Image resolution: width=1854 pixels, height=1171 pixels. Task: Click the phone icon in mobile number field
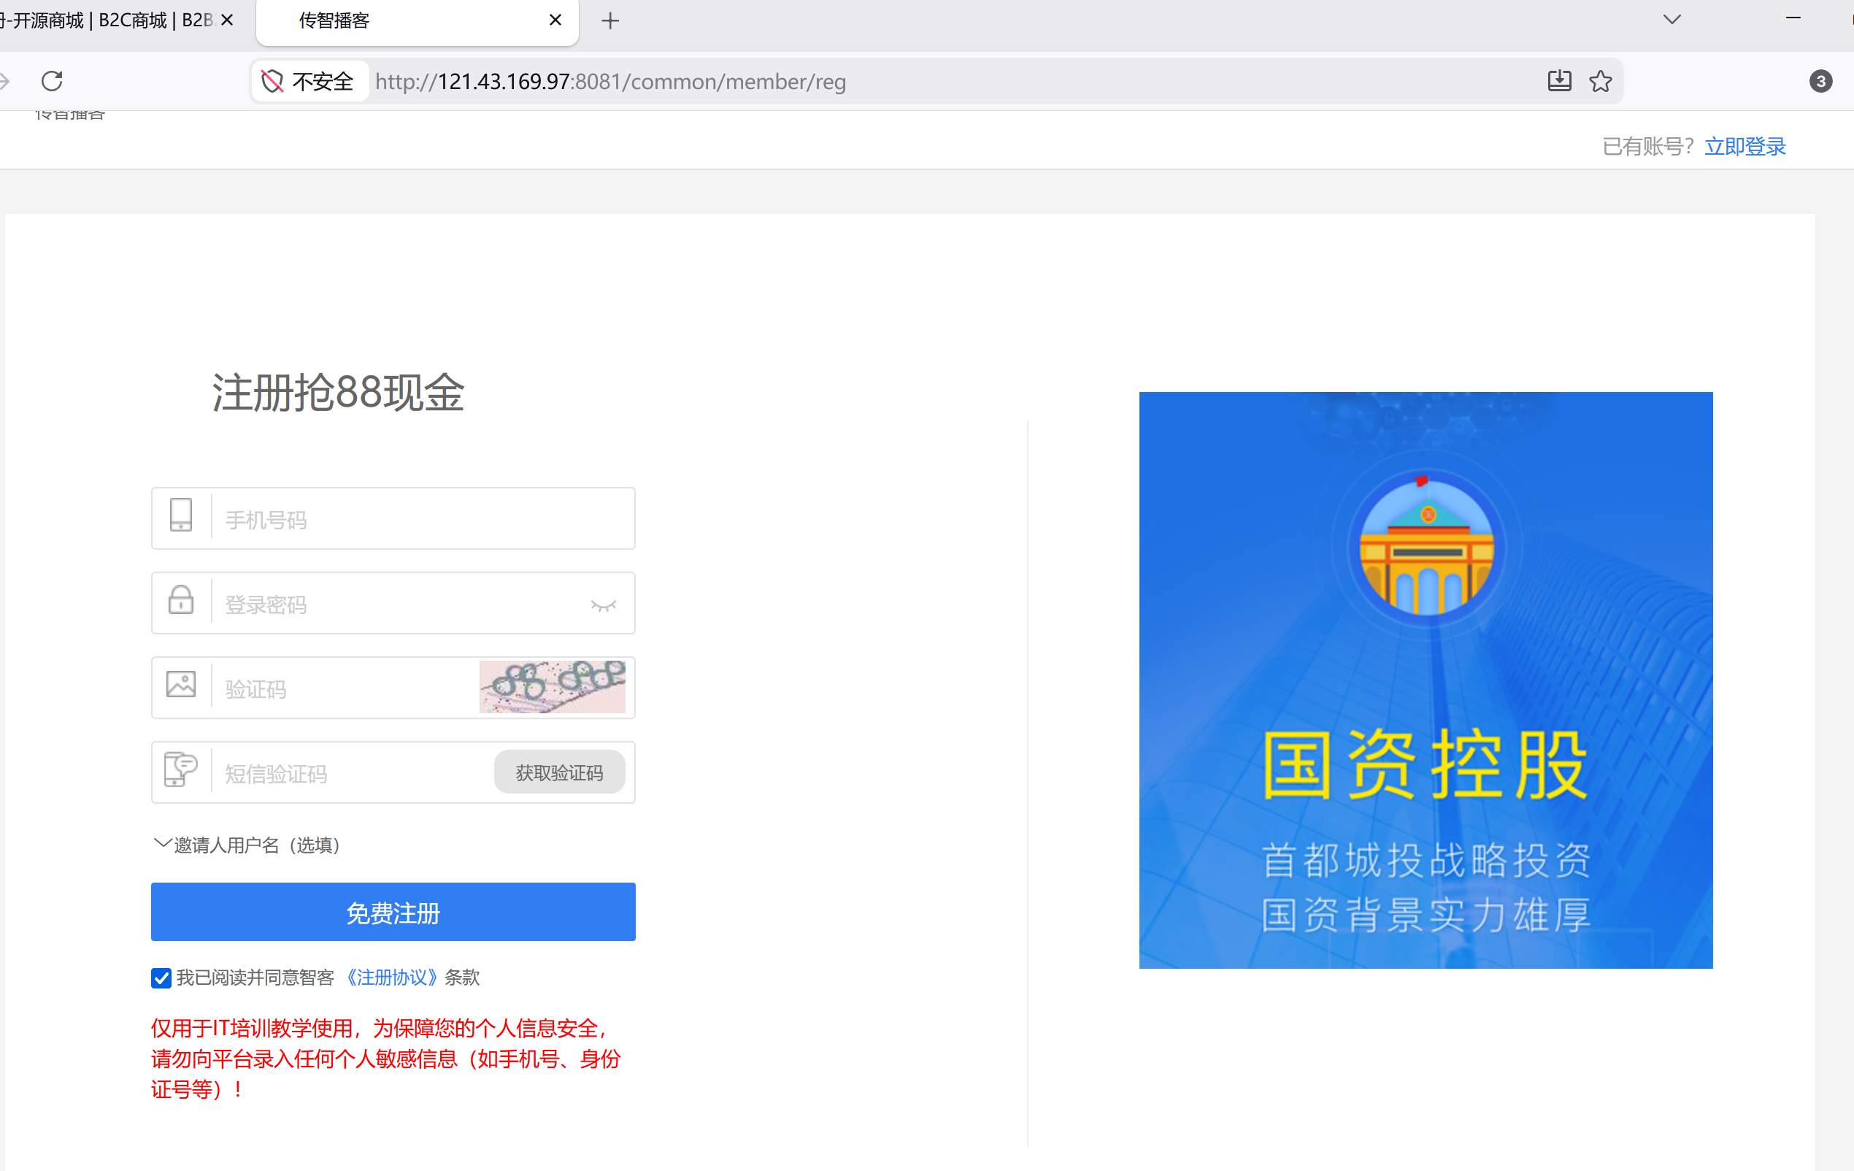[181, 516]
